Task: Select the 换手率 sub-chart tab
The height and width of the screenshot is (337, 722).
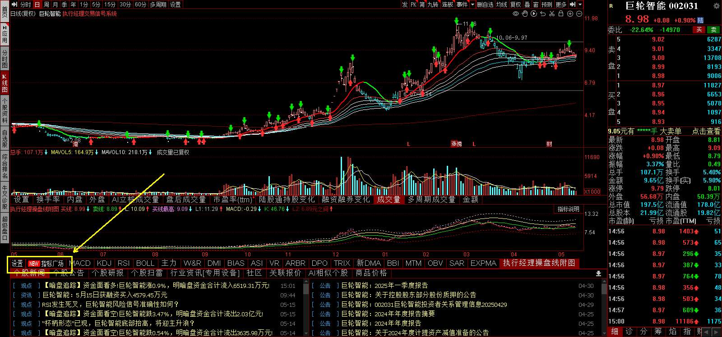Action: pyautogui.click(x=48, y=199)
